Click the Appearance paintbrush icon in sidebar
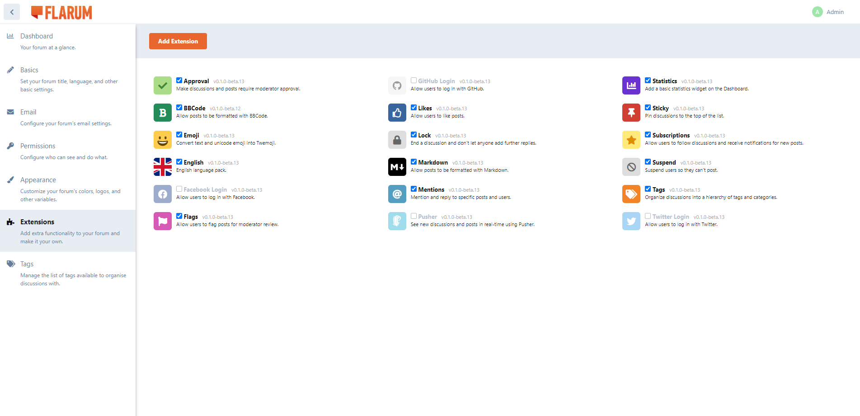This screenshot has height=416, width=860. [10, 180]
